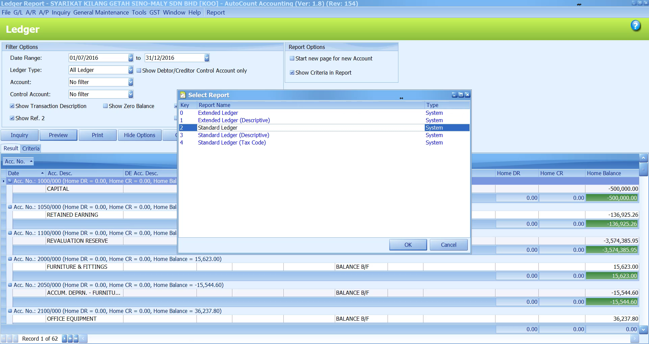Click the blue Help question mark icon

[x=635, y=26]
